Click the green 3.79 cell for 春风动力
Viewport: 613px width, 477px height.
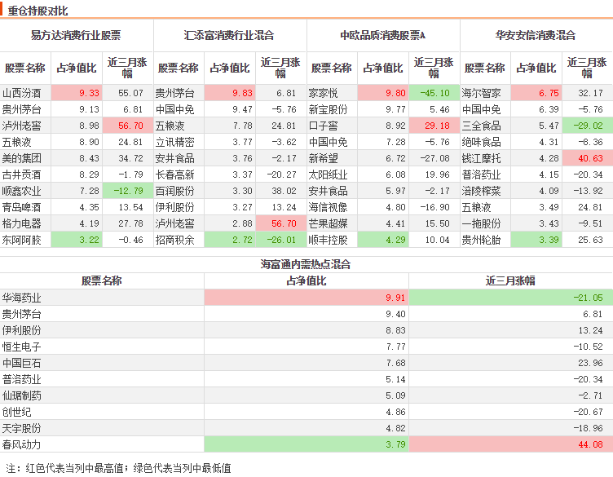click(306, 444)
